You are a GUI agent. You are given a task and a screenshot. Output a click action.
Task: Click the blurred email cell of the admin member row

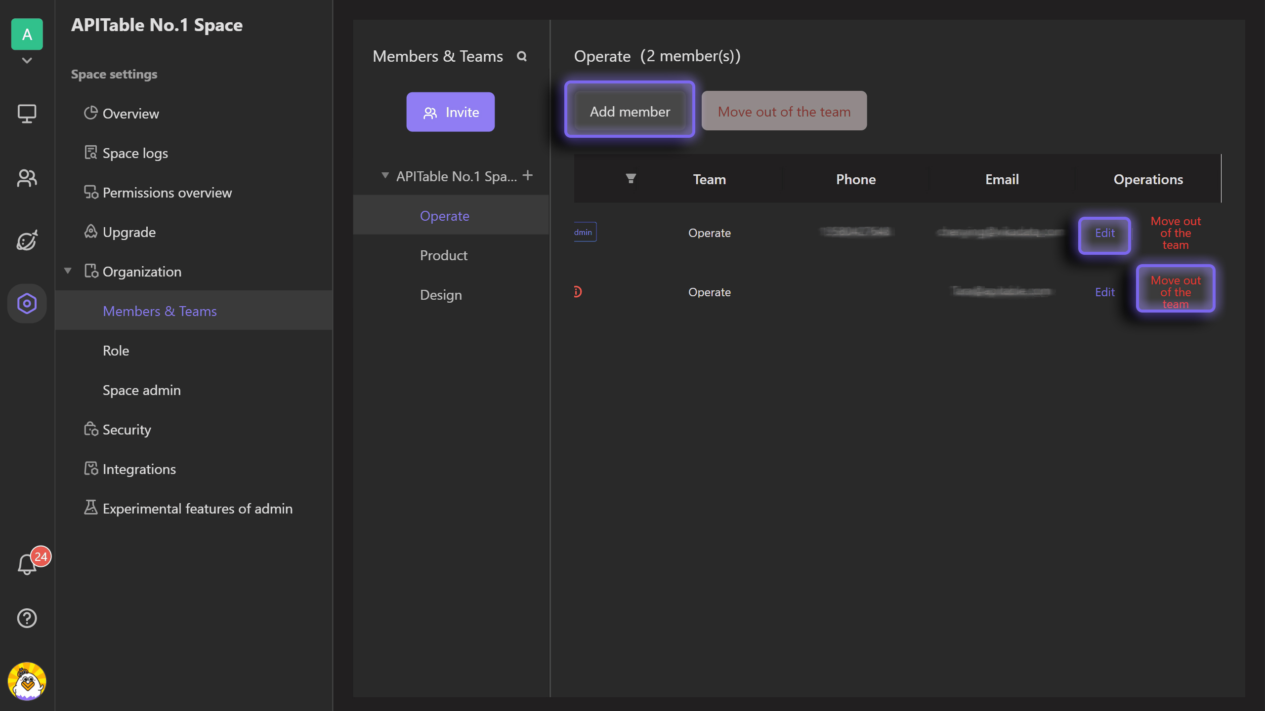1000,232
